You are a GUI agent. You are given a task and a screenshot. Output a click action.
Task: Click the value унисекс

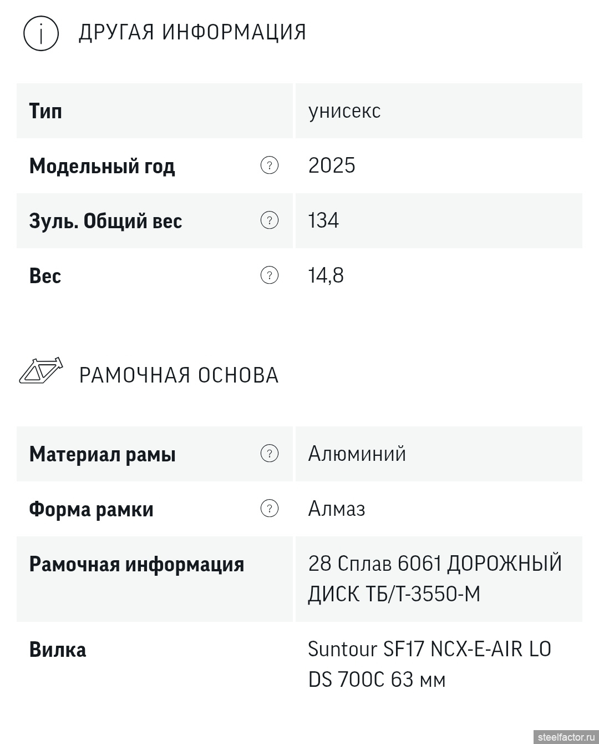344,111
